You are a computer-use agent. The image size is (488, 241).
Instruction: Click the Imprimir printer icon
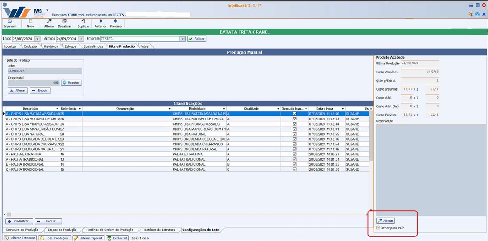(x=9, y=21)
